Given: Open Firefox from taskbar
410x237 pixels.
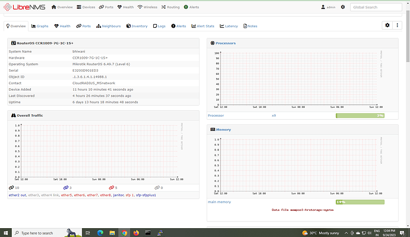Looking at the screenshot, I should [x=136, y=233].
